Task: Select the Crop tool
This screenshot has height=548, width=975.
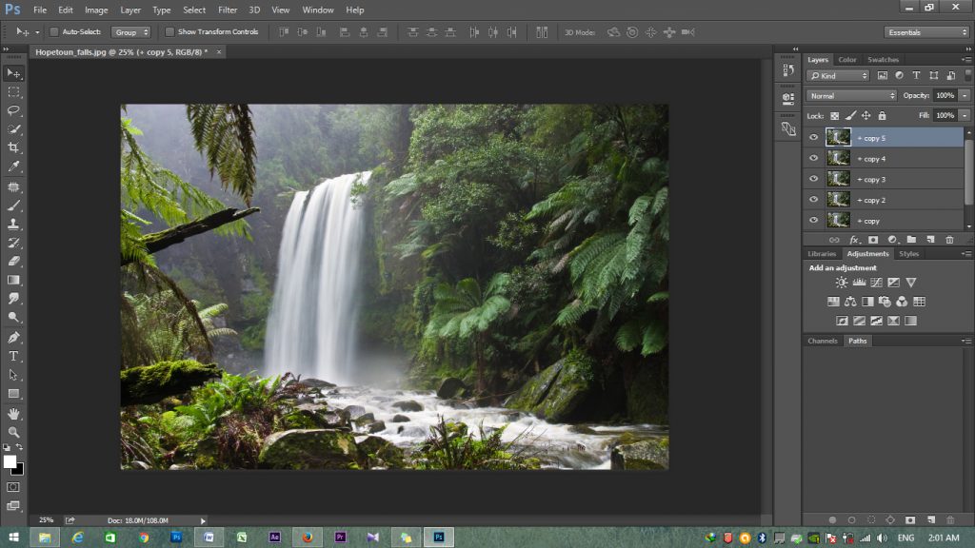Action: 13,148
